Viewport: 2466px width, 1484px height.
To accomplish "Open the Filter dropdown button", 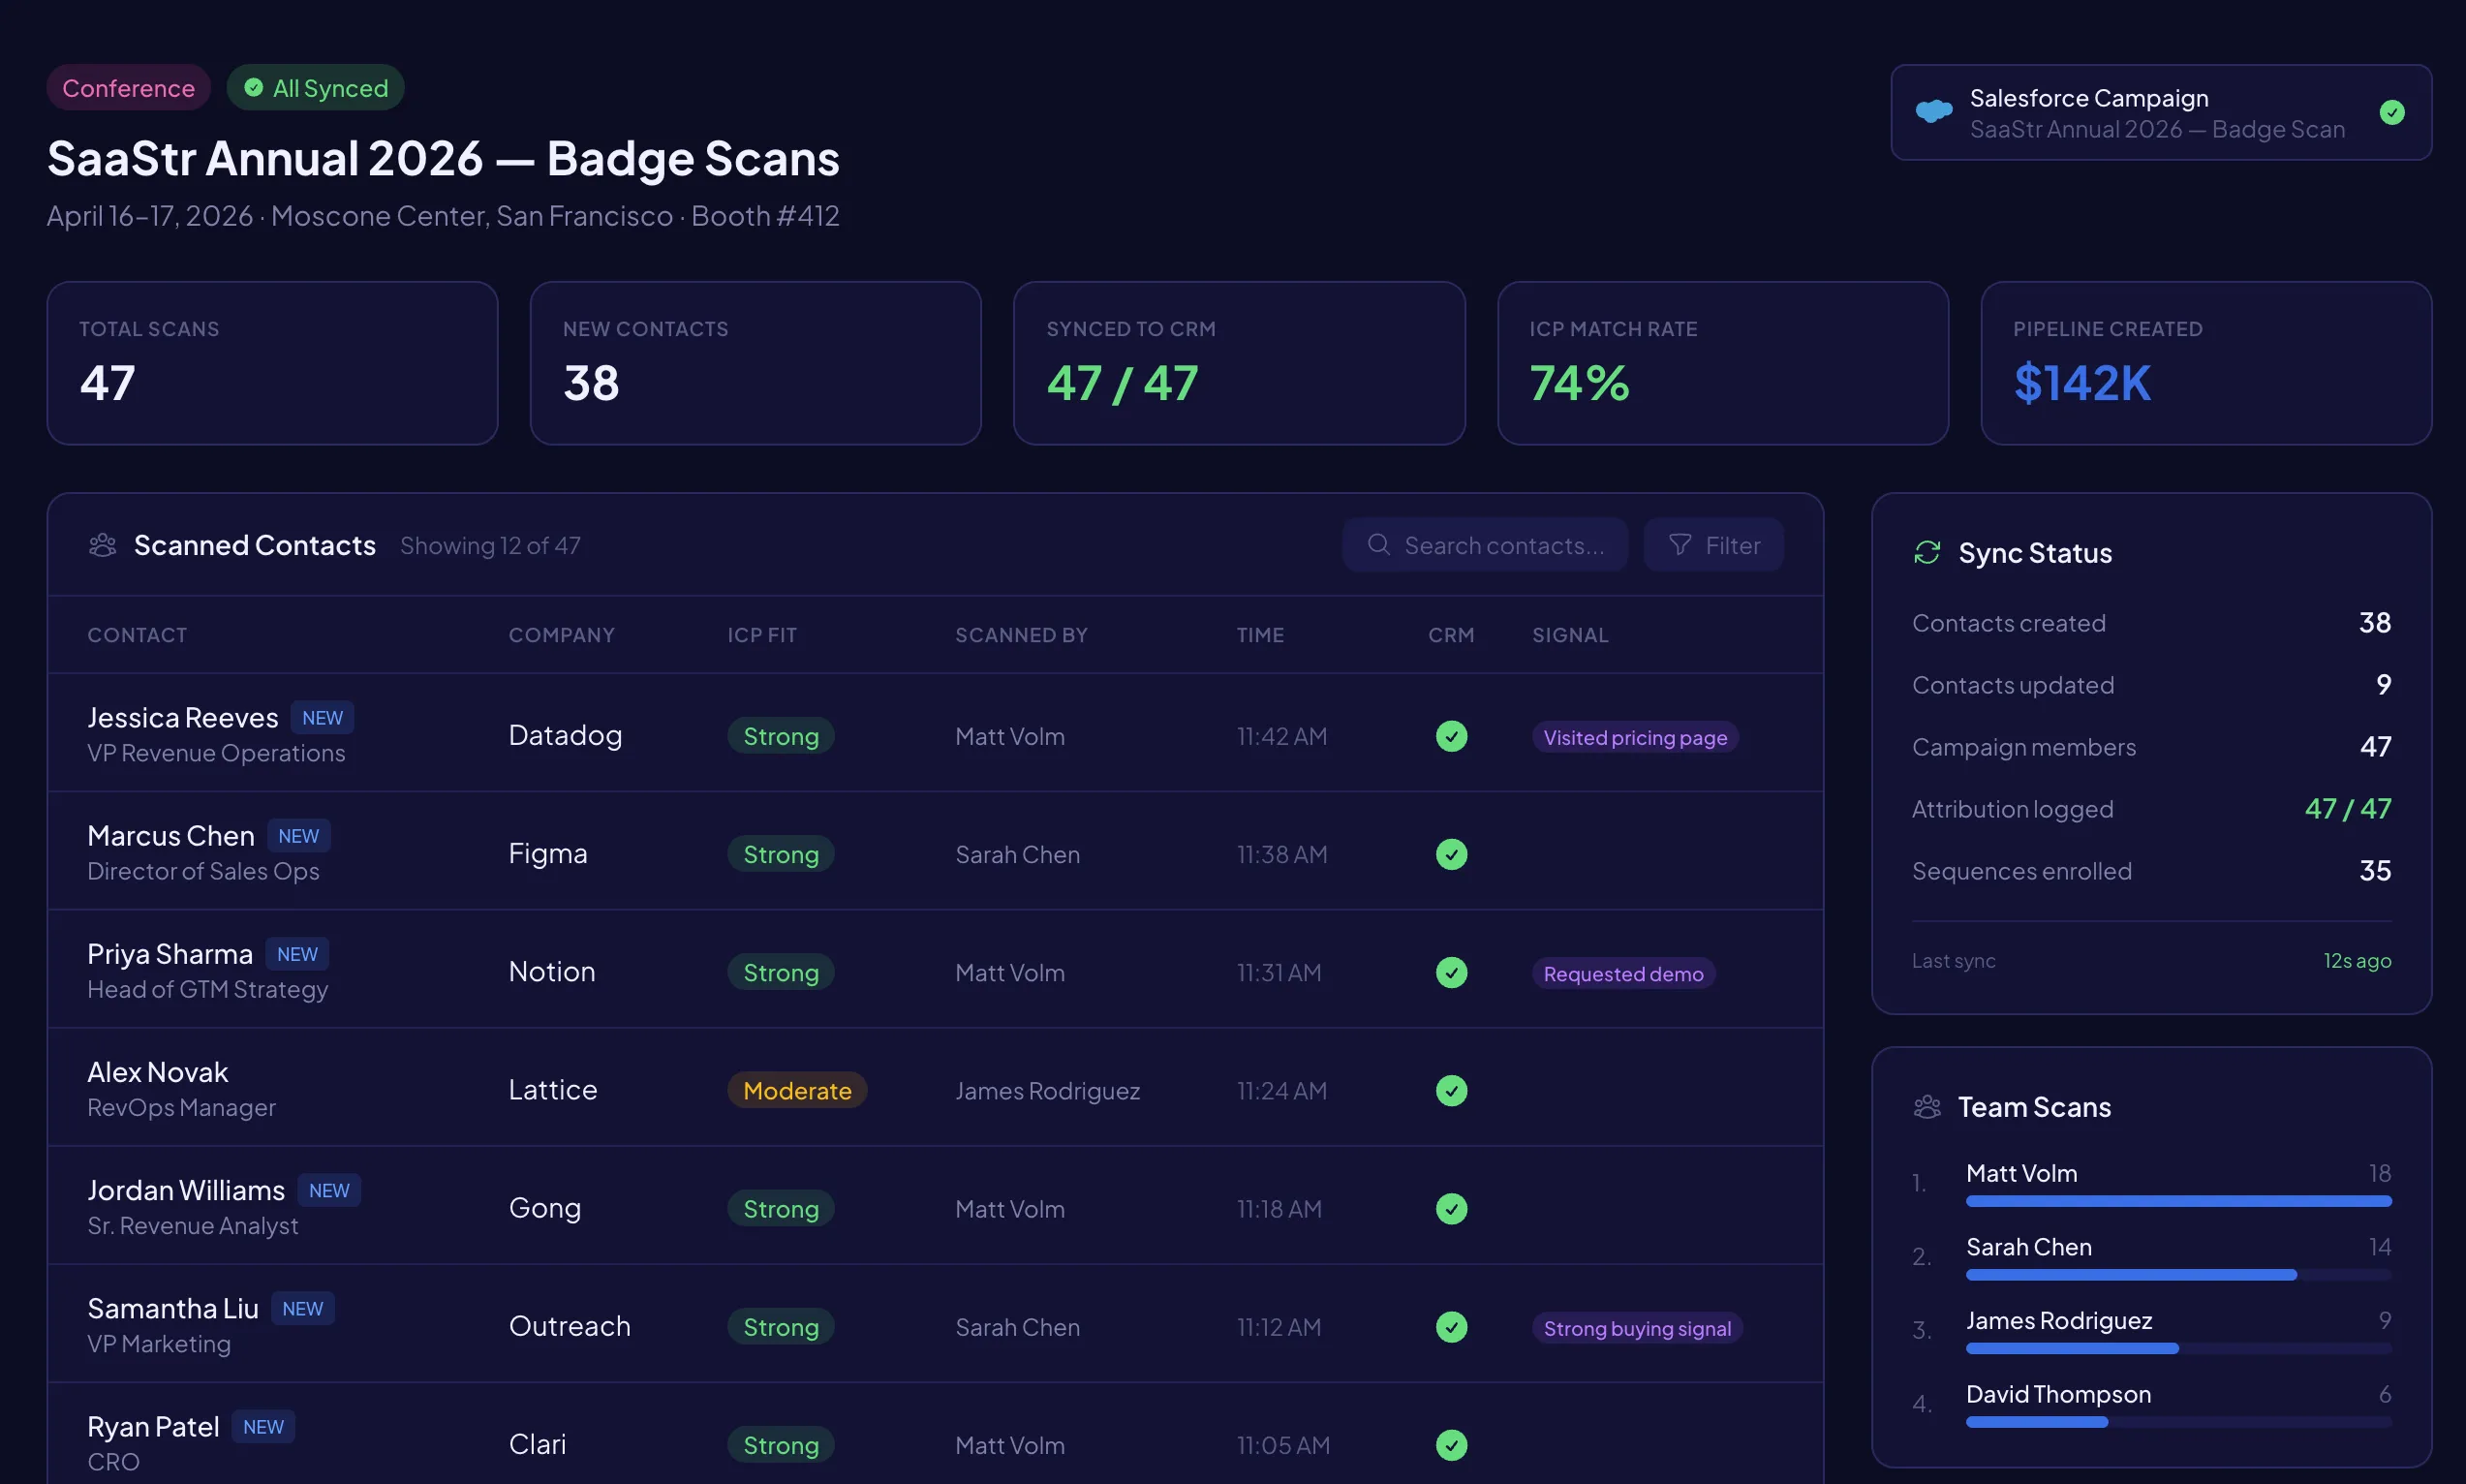I will pyautogui.click(x=1712, y=545).
